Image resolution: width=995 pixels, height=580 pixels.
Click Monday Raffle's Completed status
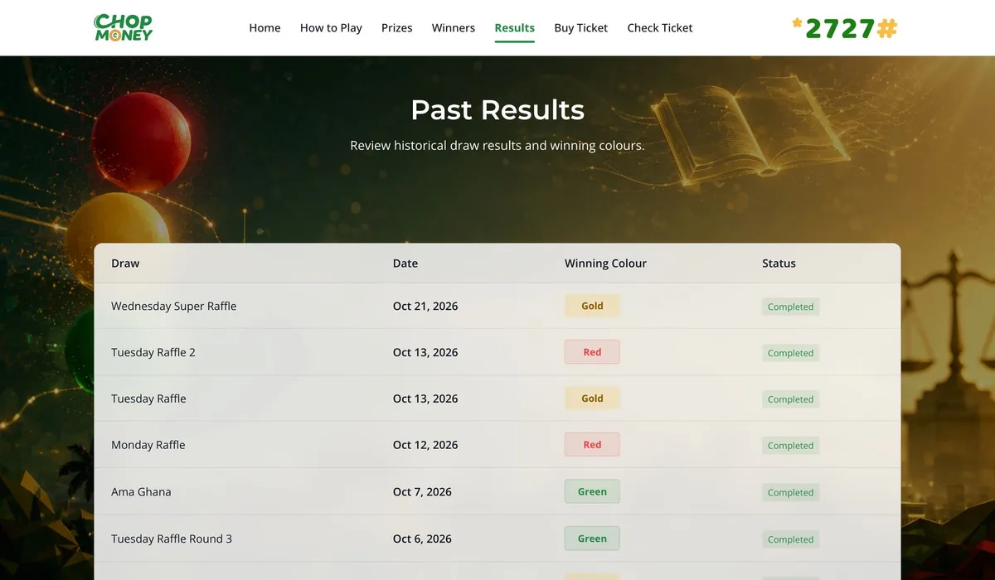pyautogui.click(x=790, y=446)
